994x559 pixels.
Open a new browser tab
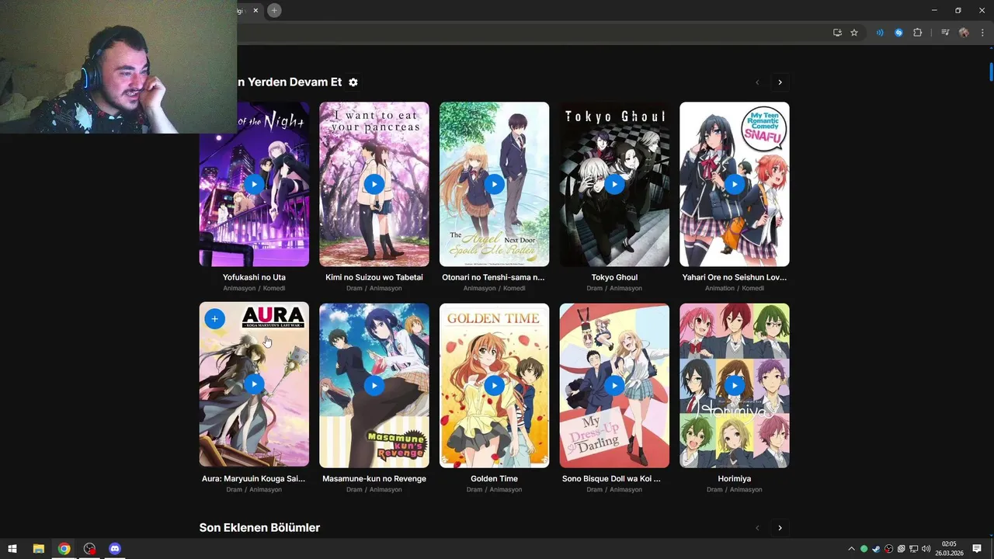pyautogui.click(x=274, y=10)
